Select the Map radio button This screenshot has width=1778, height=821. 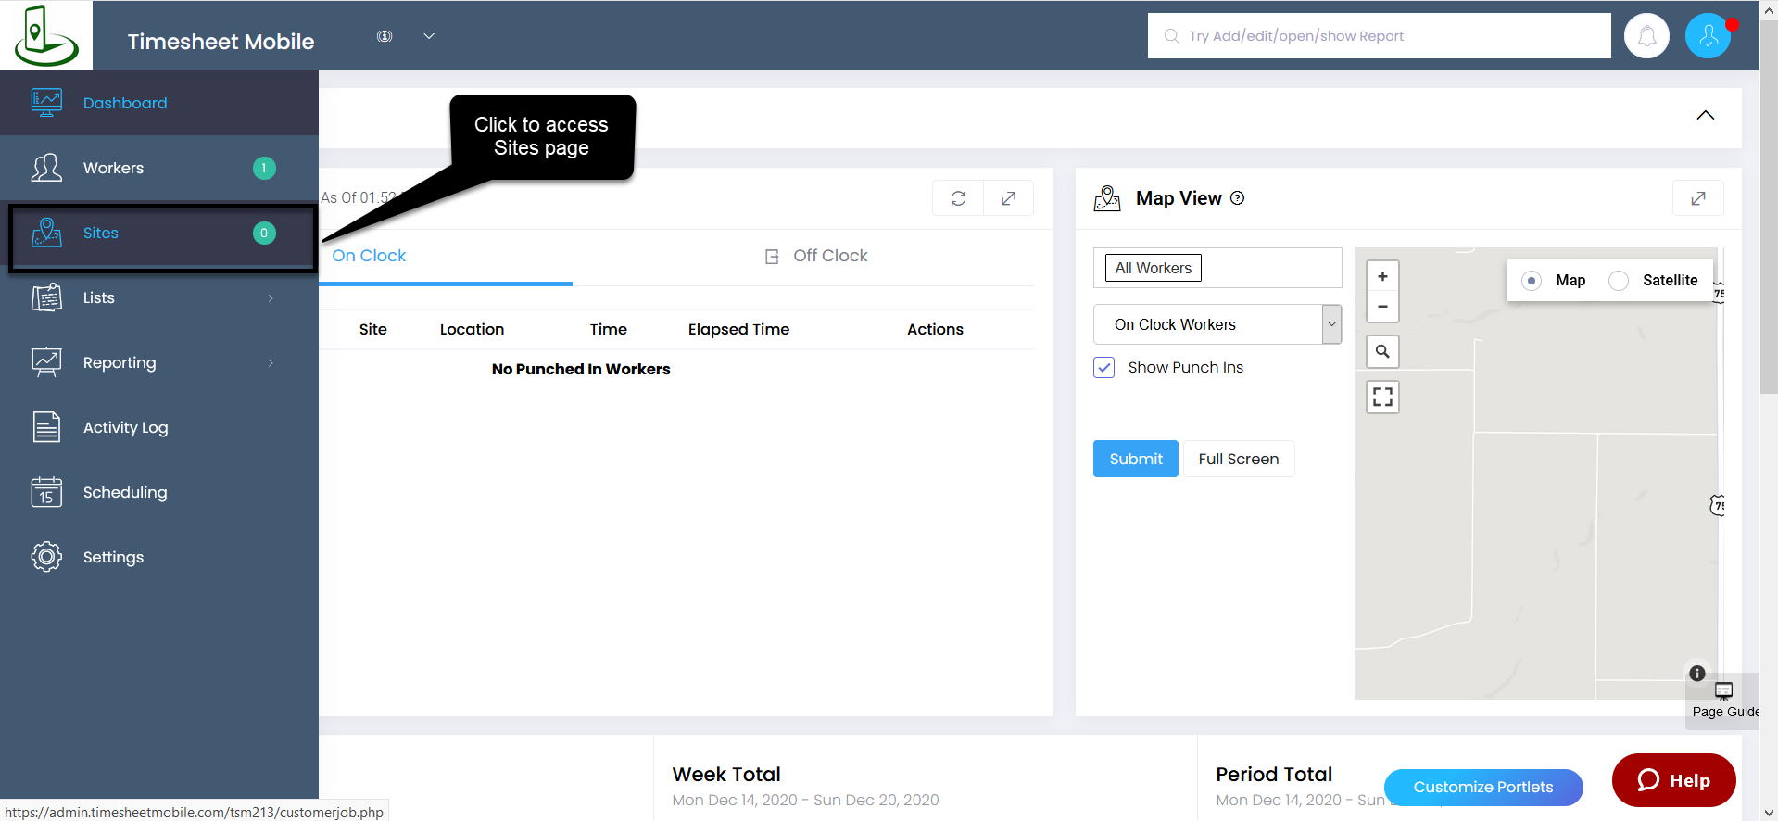(x=1532, y=281)
